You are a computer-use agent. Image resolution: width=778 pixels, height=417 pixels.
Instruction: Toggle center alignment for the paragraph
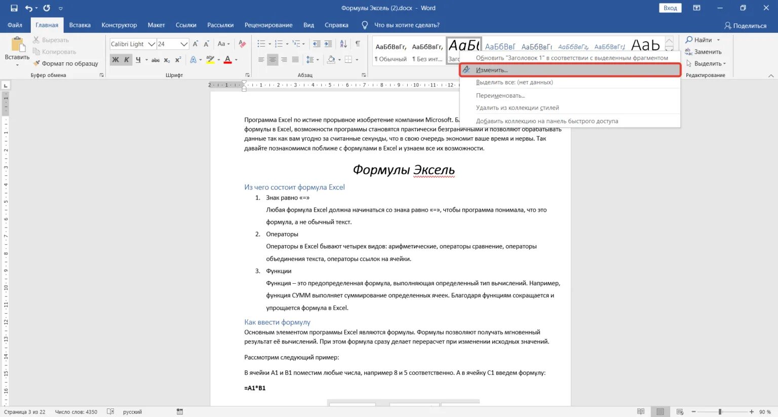(273, 60)
